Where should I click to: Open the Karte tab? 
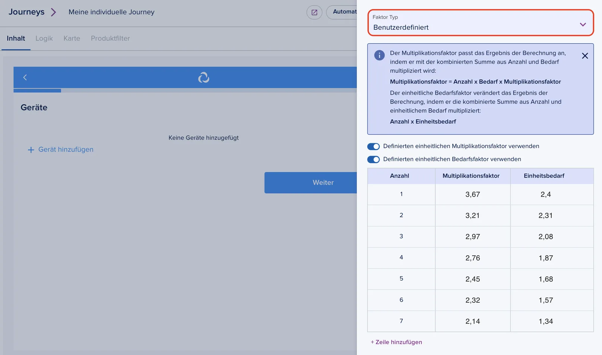[72, 38]
